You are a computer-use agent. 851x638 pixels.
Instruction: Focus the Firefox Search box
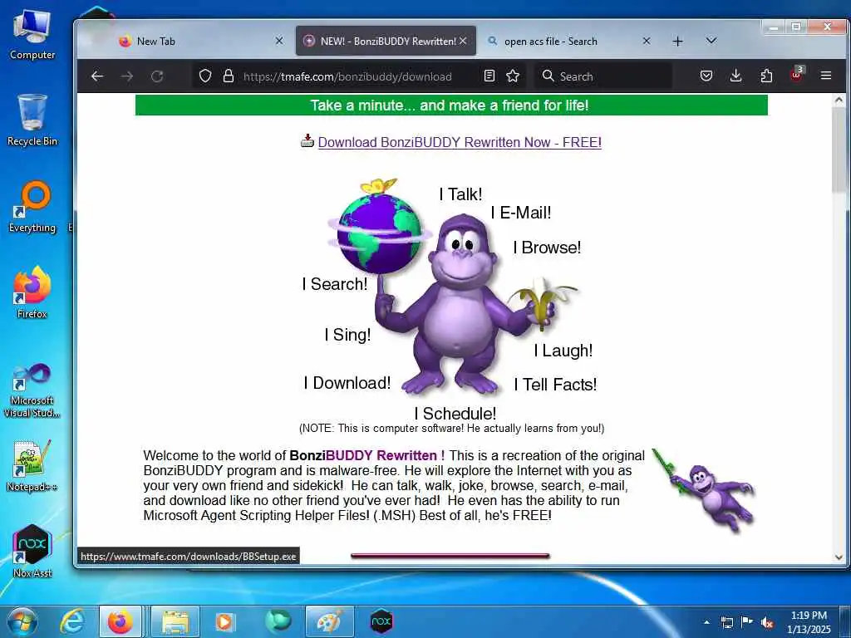coord(603,76)
